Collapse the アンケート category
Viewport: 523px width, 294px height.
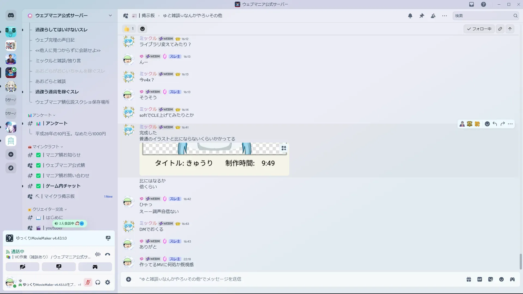42,115
